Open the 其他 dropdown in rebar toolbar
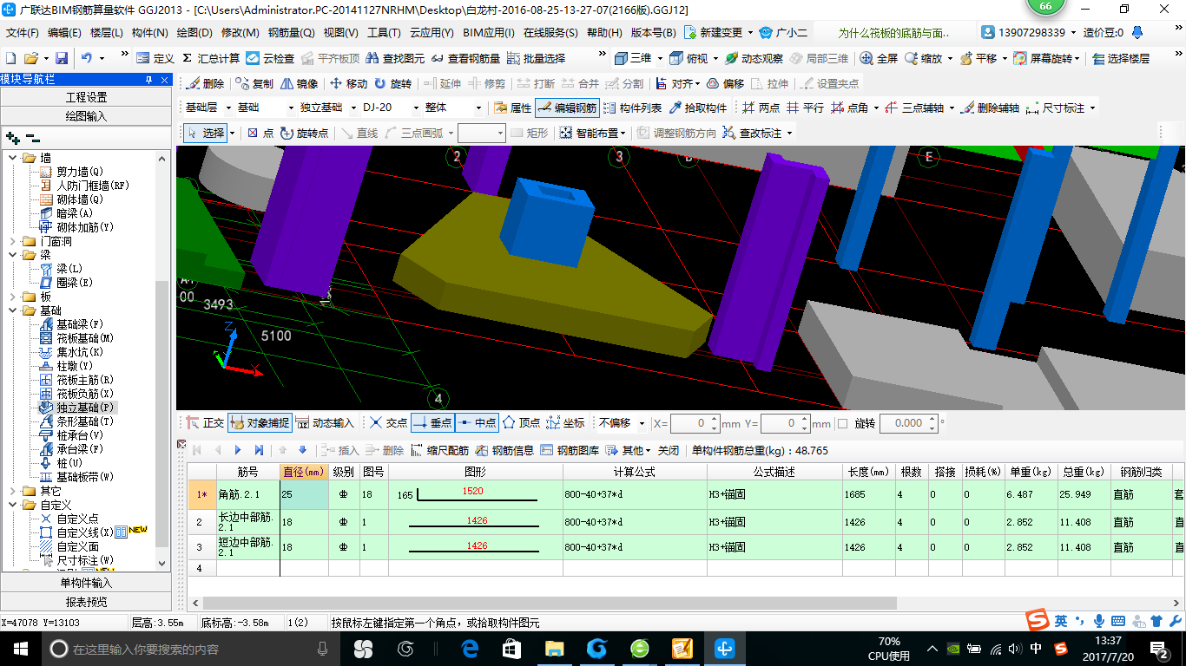 628,450
